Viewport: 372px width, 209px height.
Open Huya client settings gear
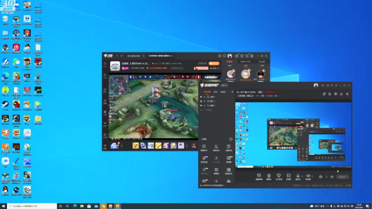click(x=252, y=56)
